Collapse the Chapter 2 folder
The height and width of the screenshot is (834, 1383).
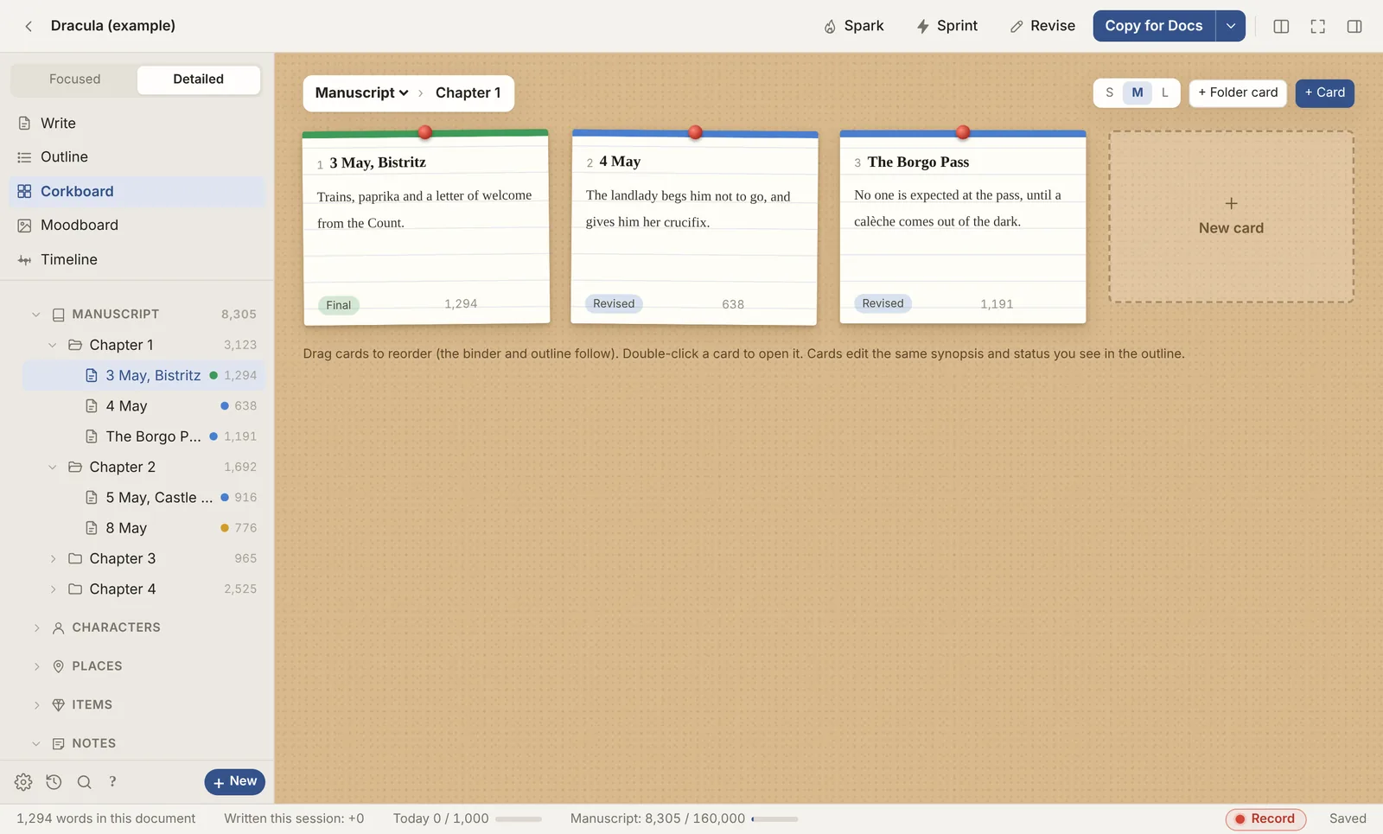pyautogui.click(x=53, y=467)
